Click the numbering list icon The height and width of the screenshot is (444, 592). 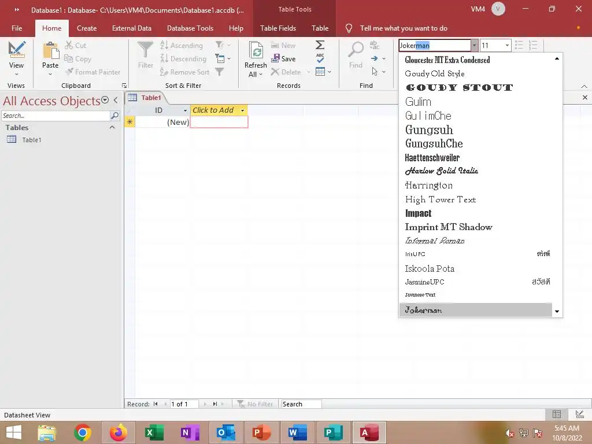click(533, 45)
